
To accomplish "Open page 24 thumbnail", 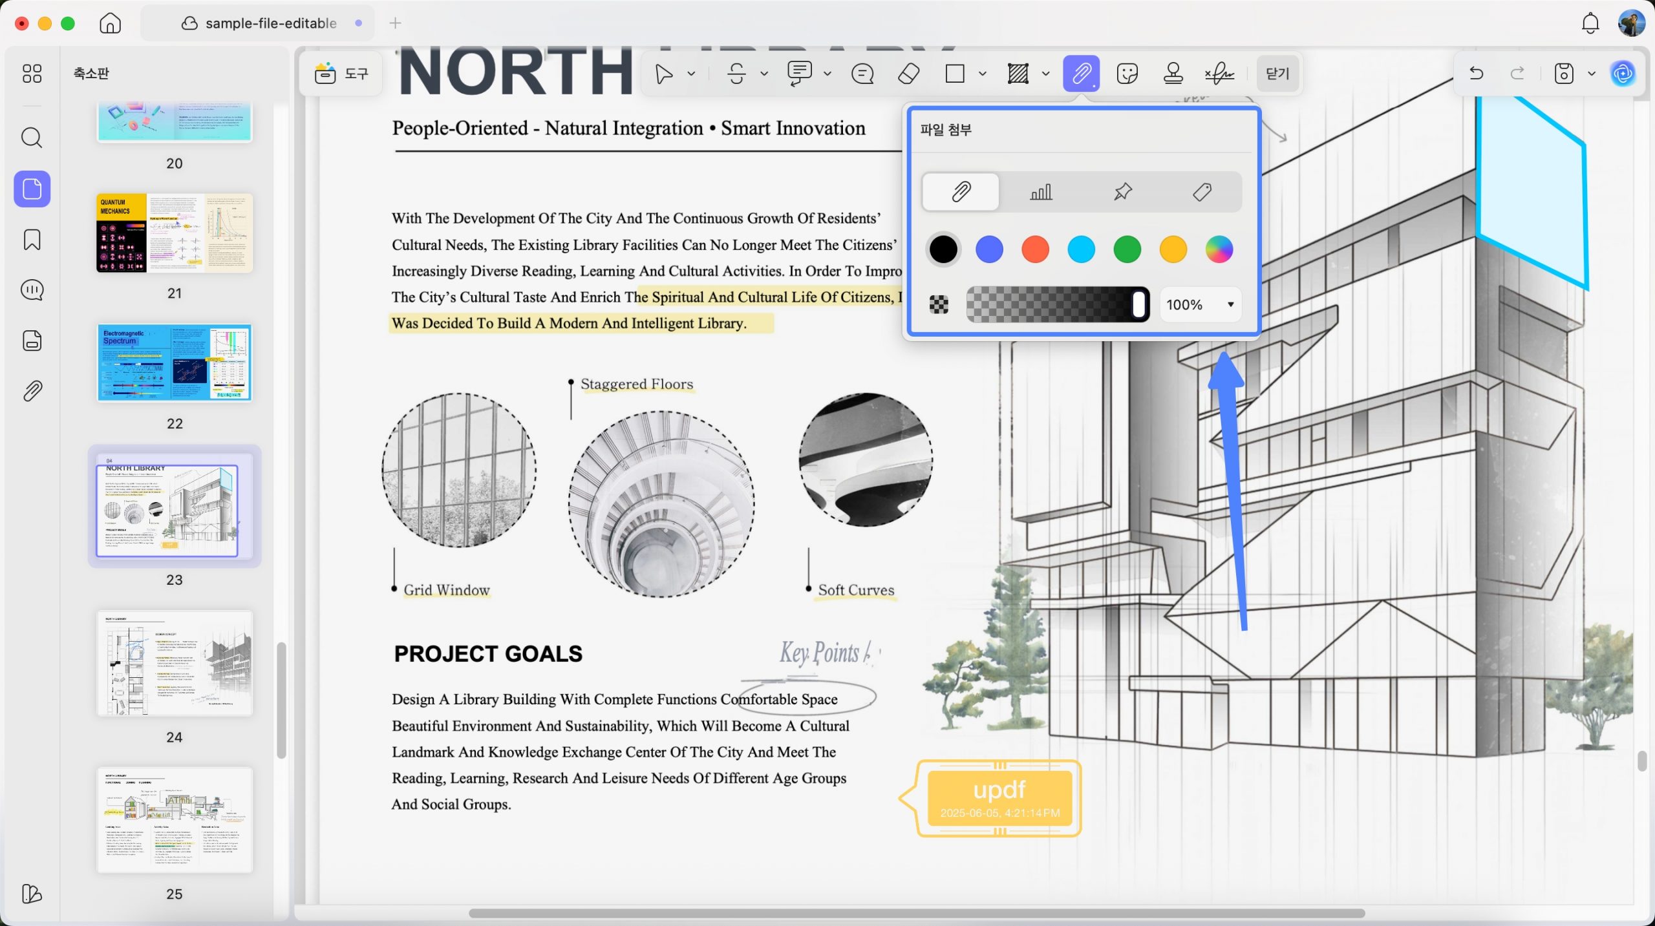I will click(x=175, y=664).
